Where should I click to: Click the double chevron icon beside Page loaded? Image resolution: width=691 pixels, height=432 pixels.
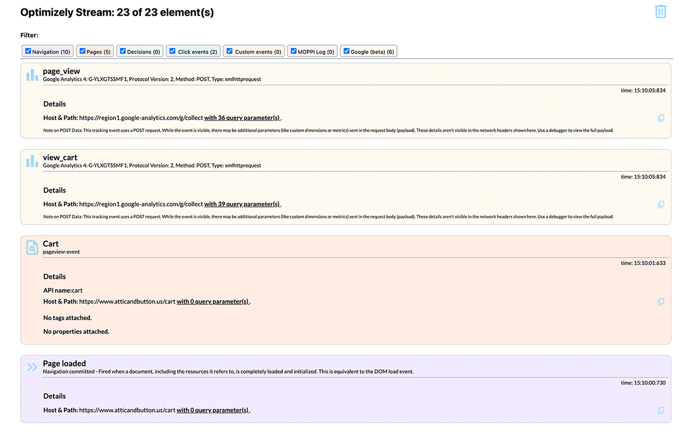[x=32, y=367]
